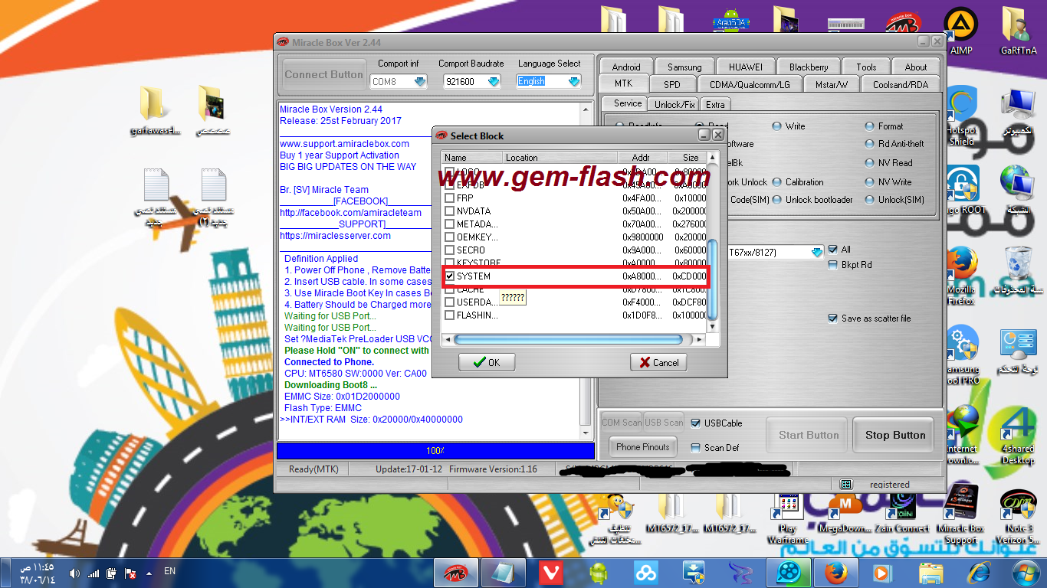Open the Miracle Box Support shortcut
The height and width of the screenshot is (588, 1047).
(x=960, y=514)
